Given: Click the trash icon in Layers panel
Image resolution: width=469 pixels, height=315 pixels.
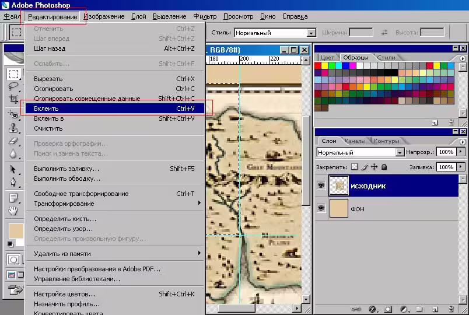Looking at the screenshot, I should [x=451, y=309].
